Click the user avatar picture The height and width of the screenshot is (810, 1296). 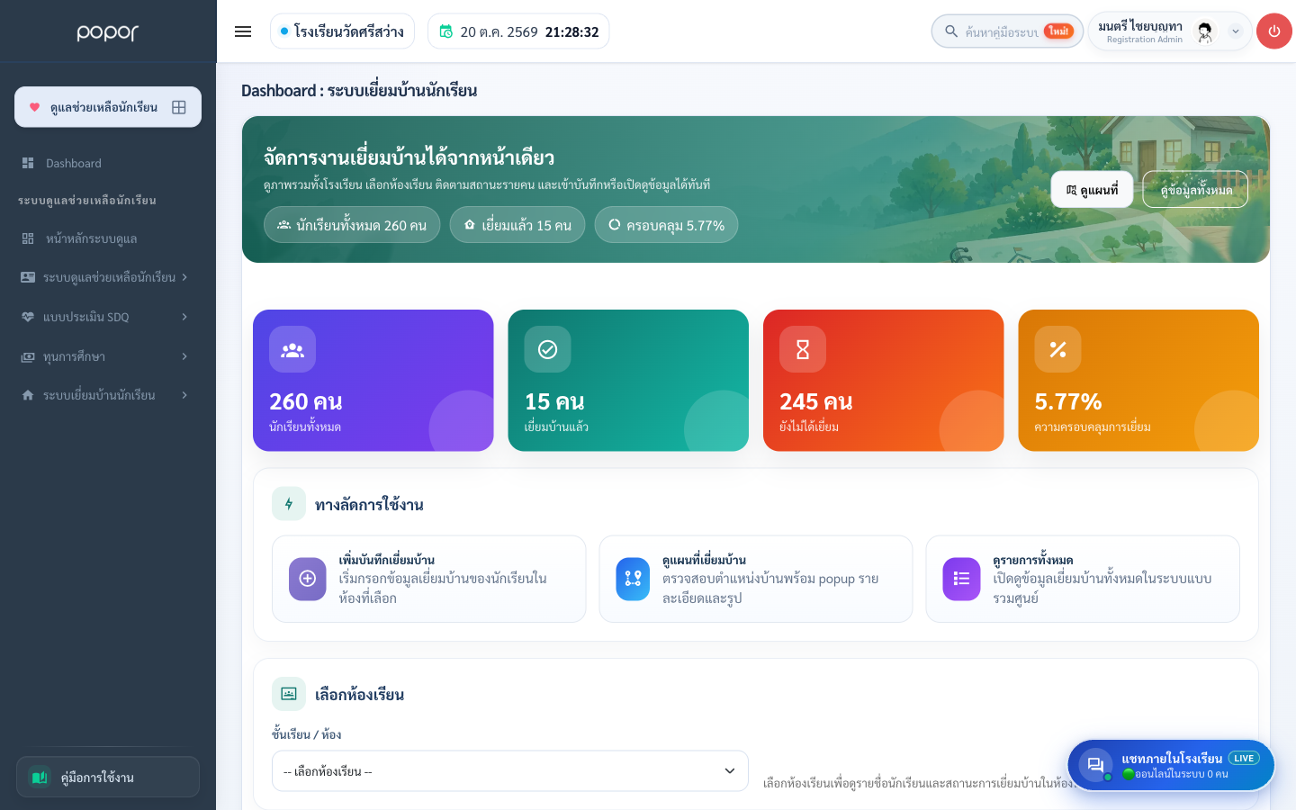pos(1205,31)
